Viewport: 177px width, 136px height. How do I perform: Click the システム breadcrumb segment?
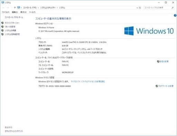pyautogui.click(x=62, y=8)
